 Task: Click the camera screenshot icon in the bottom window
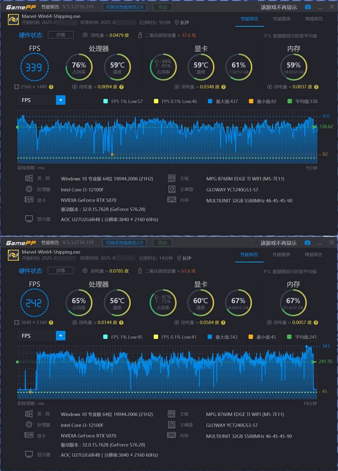pyautogui.click(x=307, y=243)
